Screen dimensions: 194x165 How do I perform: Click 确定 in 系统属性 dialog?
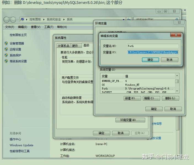[102, 133]
